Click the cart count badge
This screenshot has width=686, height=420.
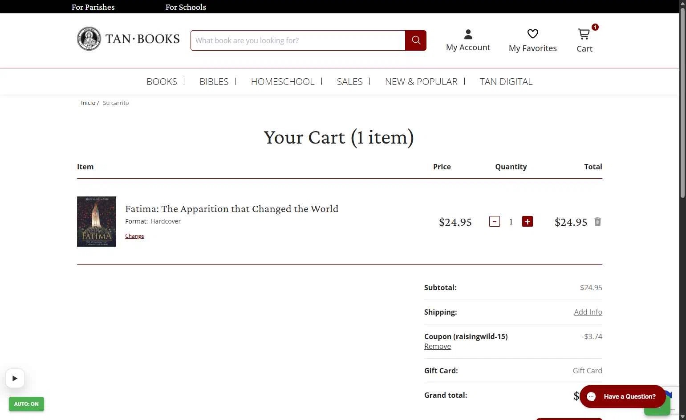click(595, 27)
